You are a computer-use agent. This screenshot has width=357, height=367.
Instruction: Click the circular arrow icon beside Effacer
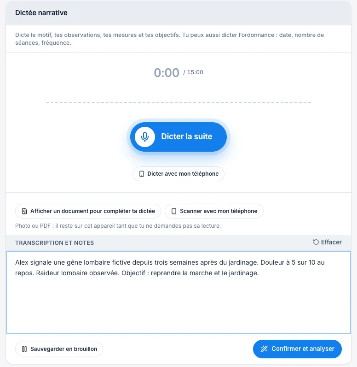pos(316,242)
